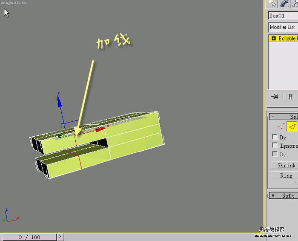Enable the first By checkbox
This screenshot has width=298, height=241.
coord(275,137)
